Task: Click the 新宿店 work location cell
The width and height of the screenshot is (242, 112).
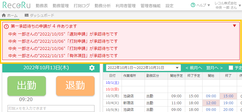Action: click(x=133, y=103)
